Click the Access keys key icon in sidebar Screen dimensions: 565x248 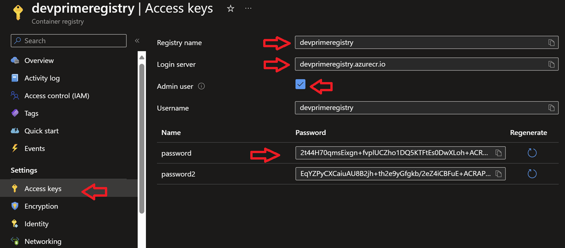tap(15, 188)
